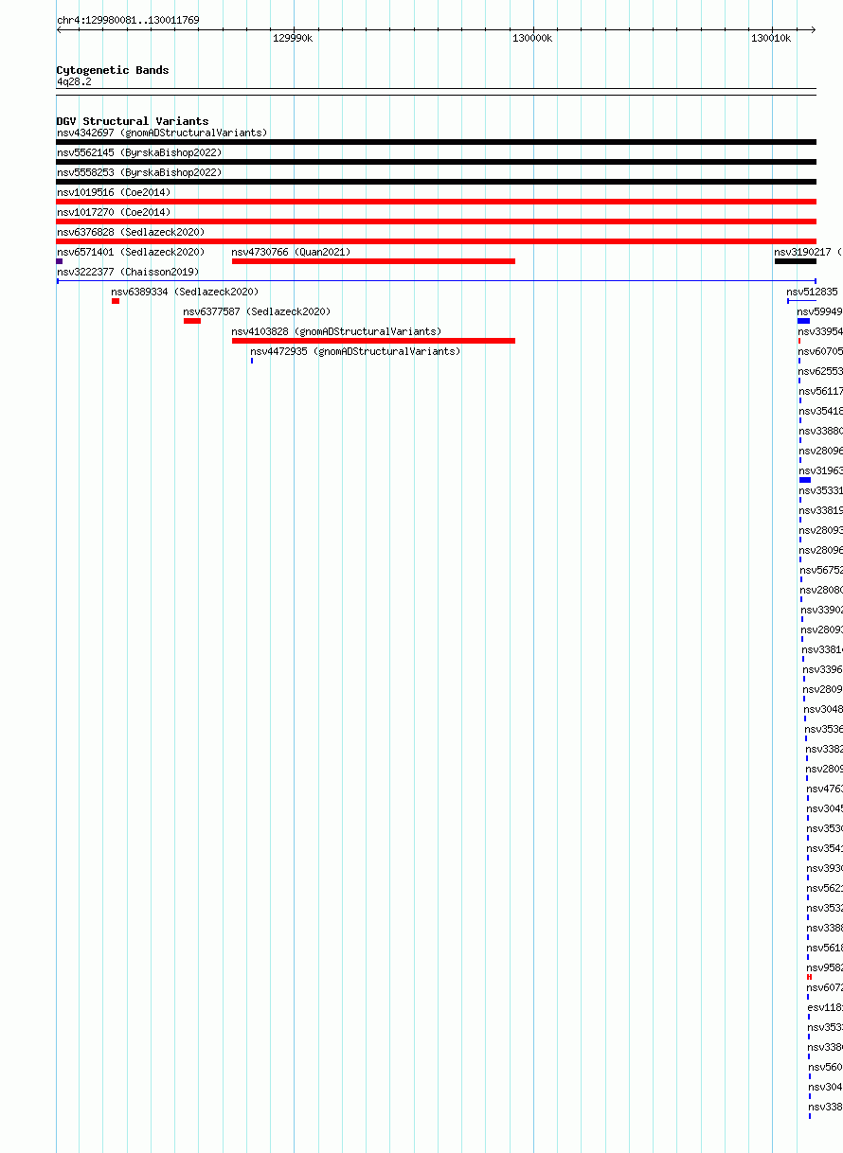Open variant nsv1019516 (Coe2014) label

click(114, 192)
